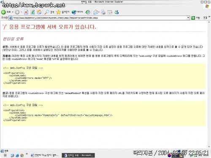Click the Edit page toolbar icon
Screen dimensions: 211x158
click(x=110, y=12)
